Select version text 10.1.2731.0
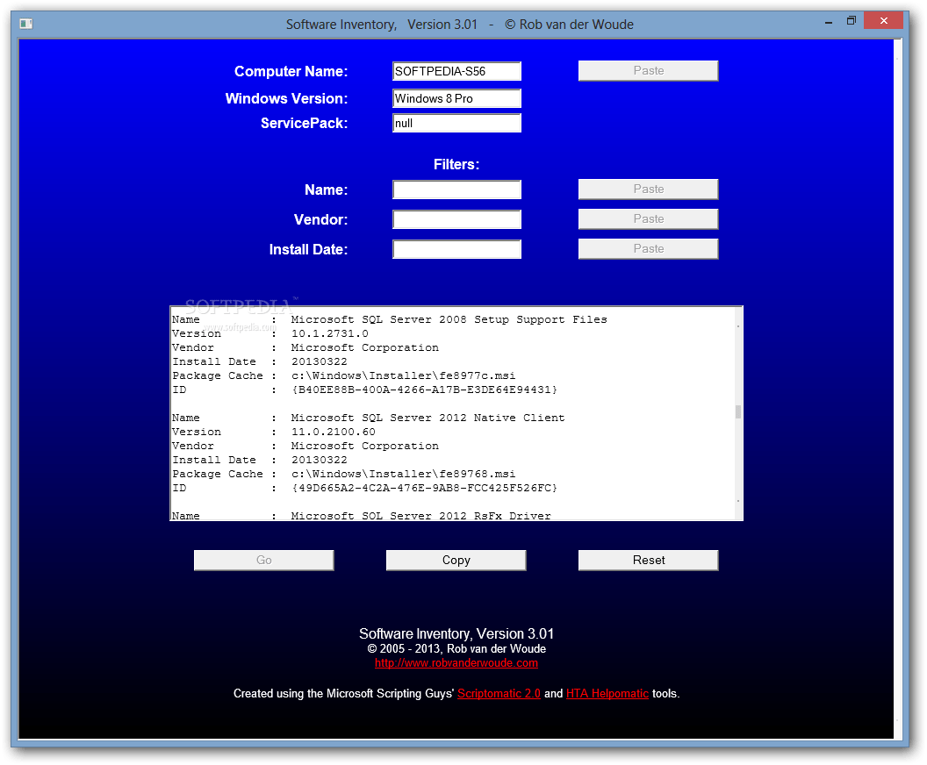Image resolution: width=927 pixels, height=765 pixels. 330,333
